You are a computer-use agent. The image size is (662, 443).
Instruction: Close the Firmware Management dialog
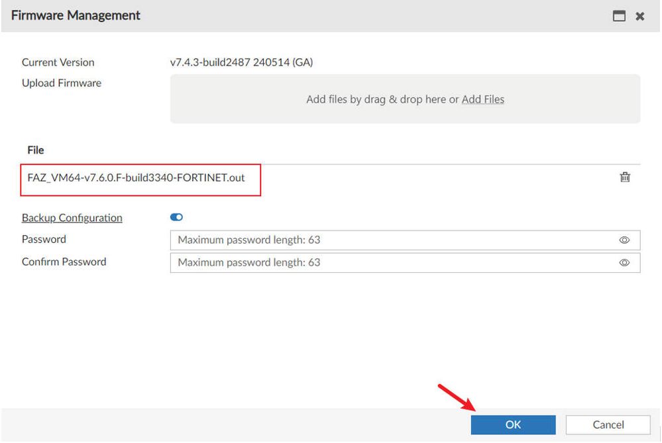640,16
